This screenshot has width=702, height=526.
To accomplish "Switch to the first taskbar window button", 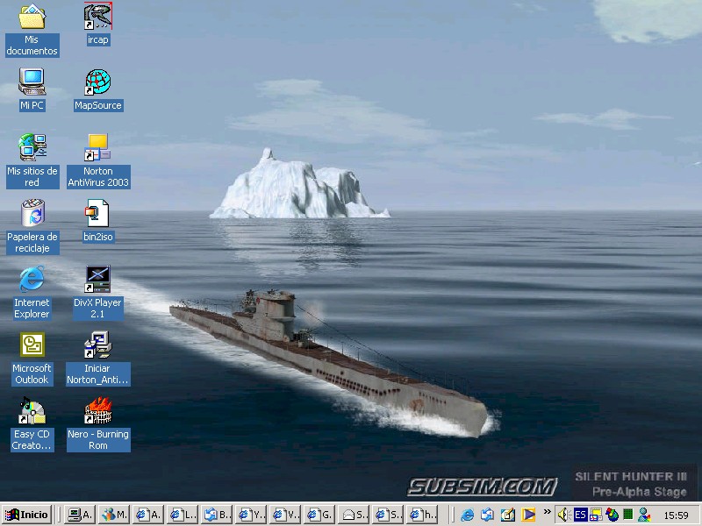I will pos(80,515).
